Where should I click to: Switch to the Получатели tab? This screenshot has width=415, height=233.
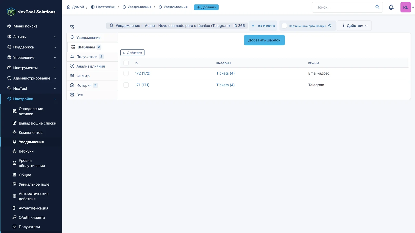(92, 57)
